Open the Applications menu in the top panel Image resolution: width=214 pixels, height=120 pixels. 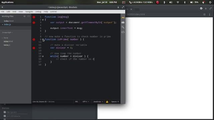(x=7, y=2)
